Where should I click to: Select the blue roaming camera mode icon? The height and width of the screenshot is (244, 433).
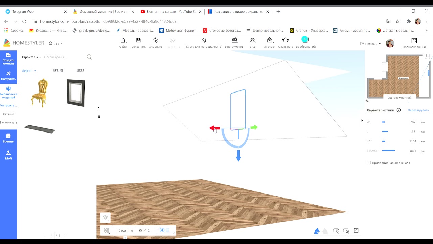(x=317, y=231)
